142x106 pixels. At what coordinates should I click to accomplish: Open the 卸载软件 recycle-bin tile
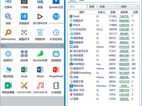(x=40, y=35)
